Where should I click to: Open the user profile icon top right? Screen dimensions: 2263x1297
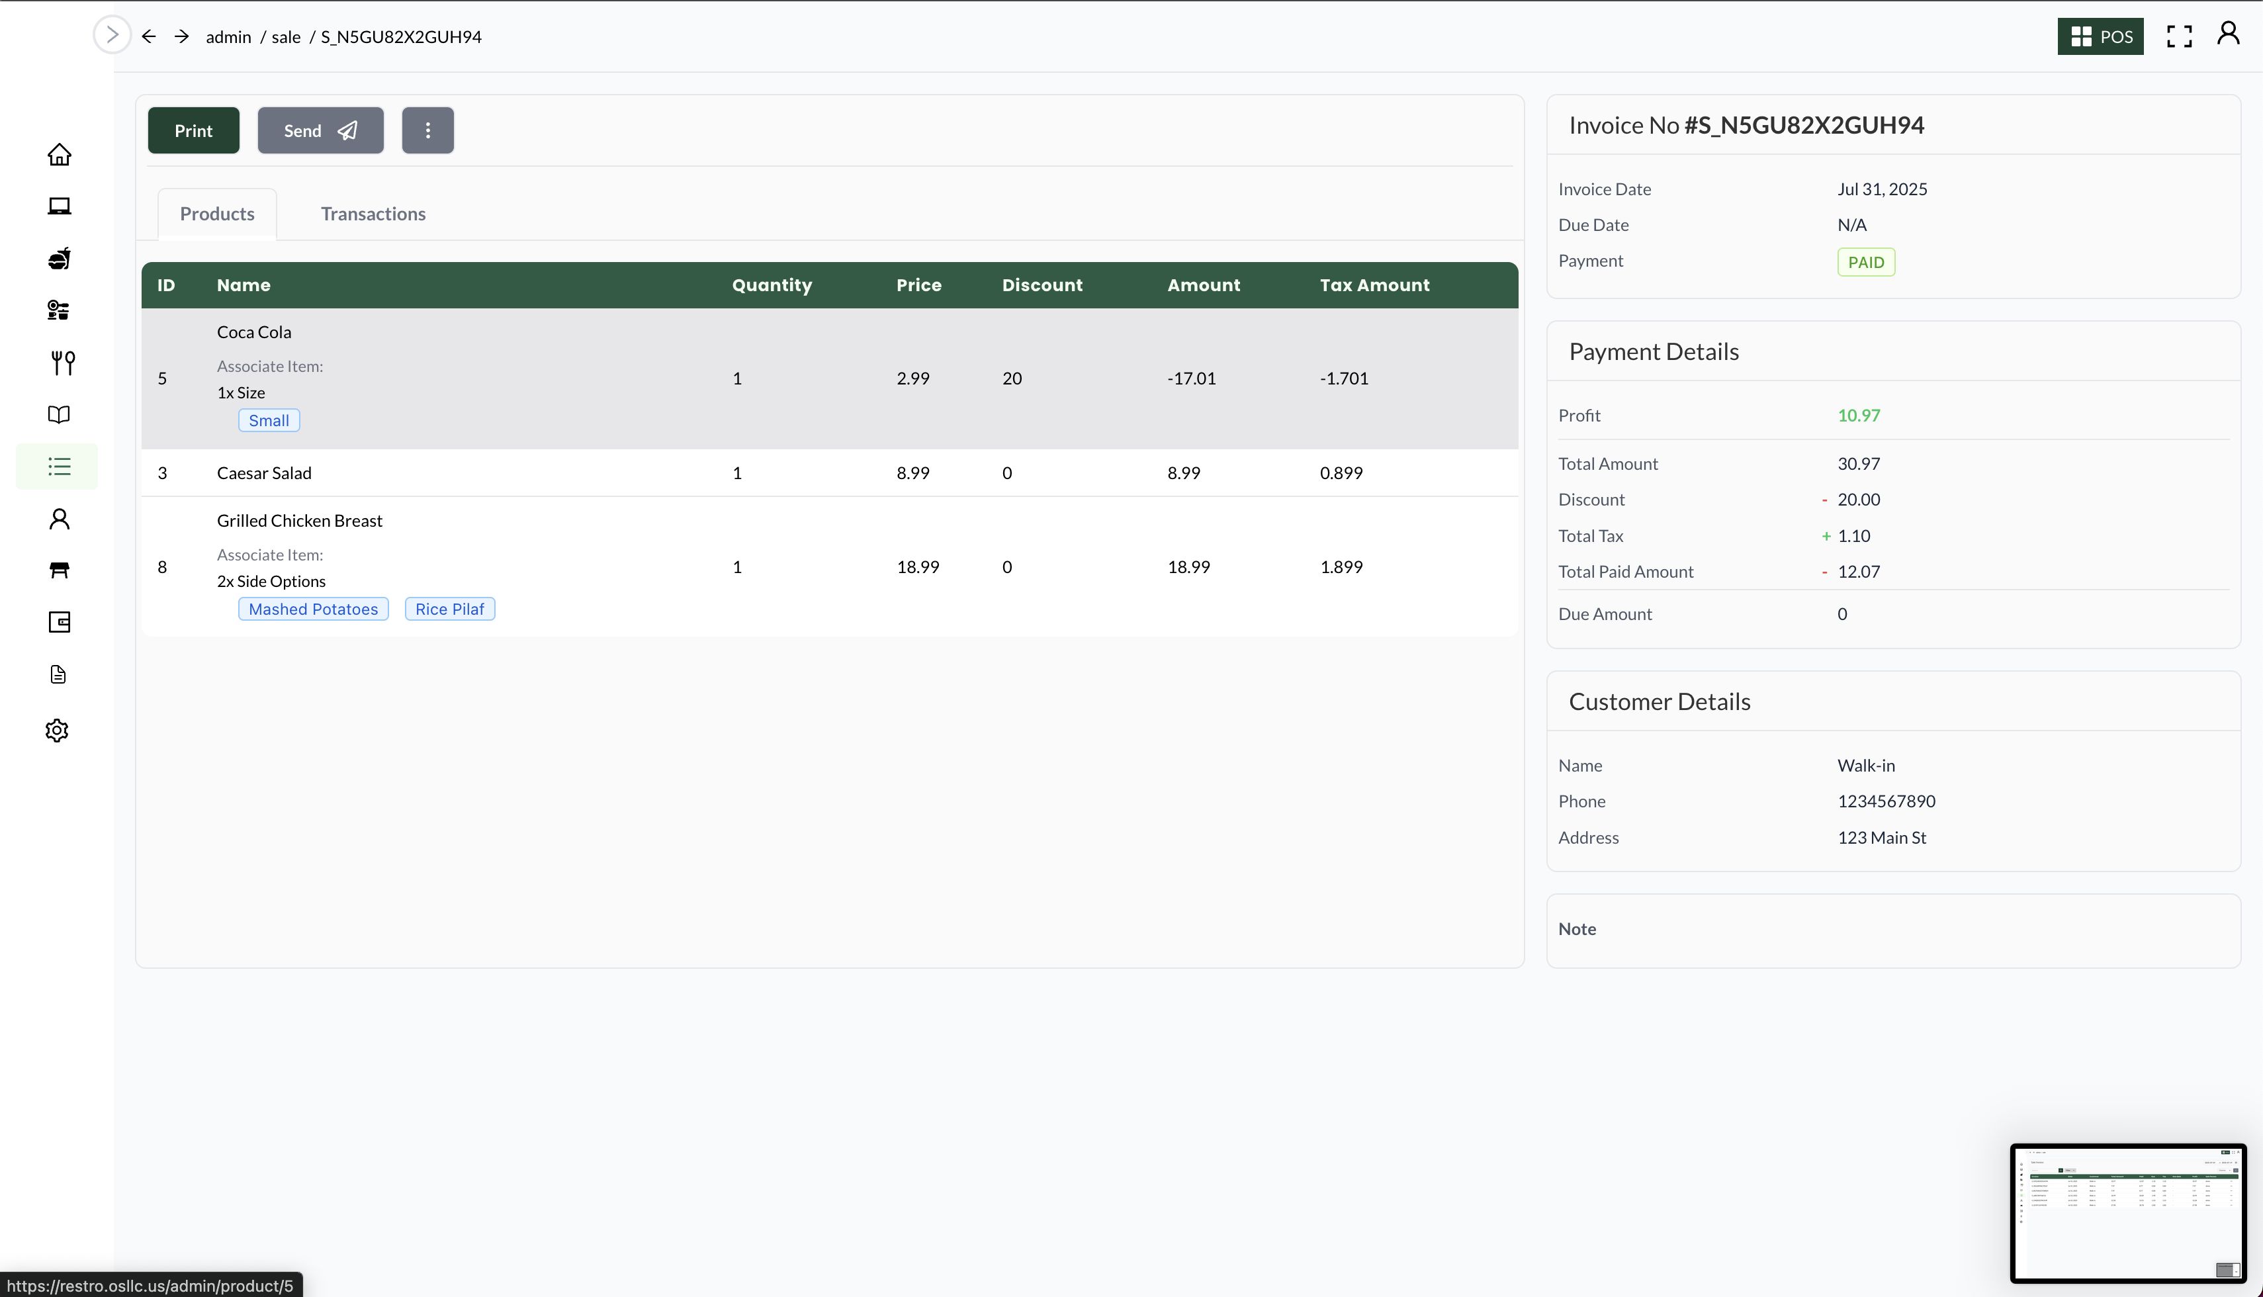tap(2229, 34)
